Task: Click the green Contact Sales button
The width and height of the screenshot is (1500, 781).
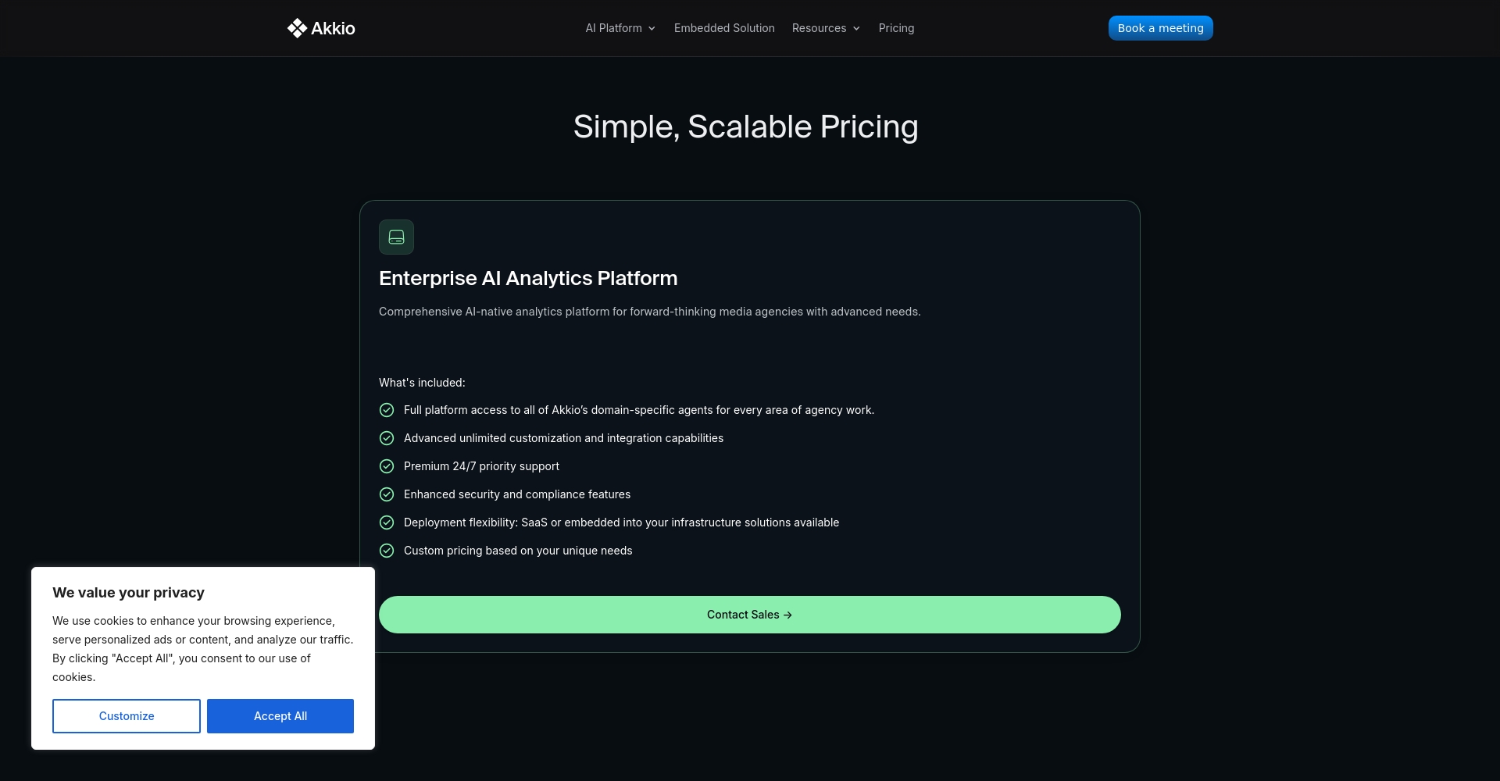Action: click(749, 615)
